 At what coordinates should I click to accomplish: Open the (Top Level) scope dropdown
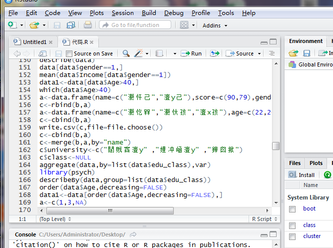pos(55,219)
